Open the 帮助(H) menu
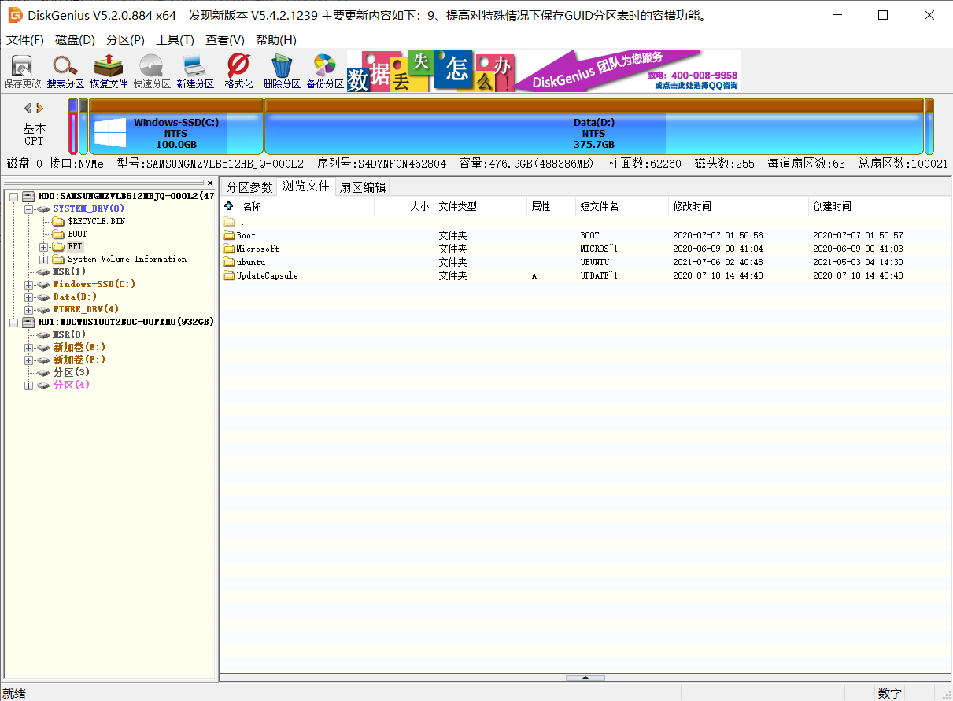This screenshot has width=953, height=701. (x=275, y=40)
